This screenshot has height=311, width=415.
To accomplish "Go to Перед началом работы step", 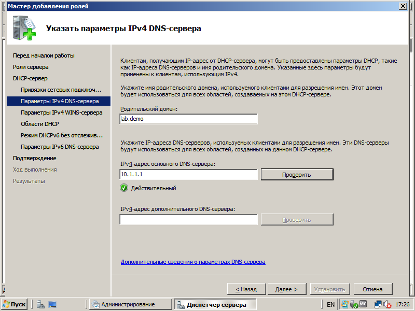I will tap(44, 55).
